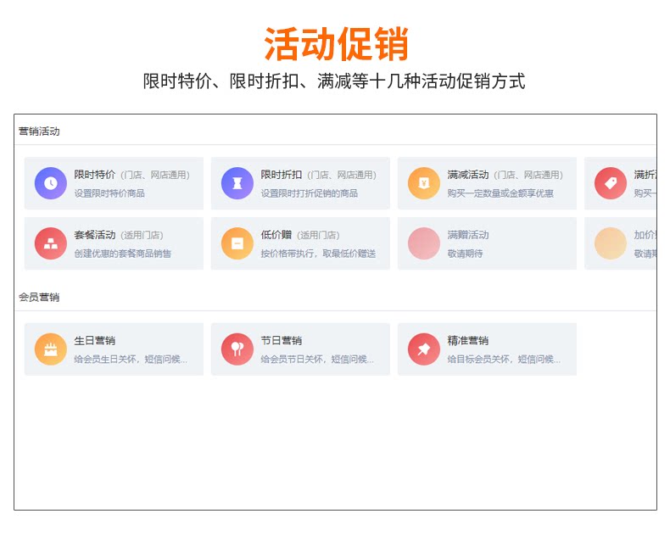Click the 满减活动 yen coupon icon
Image resolution: width=670 pixels, height=536 pixels.
click(424, 183)
